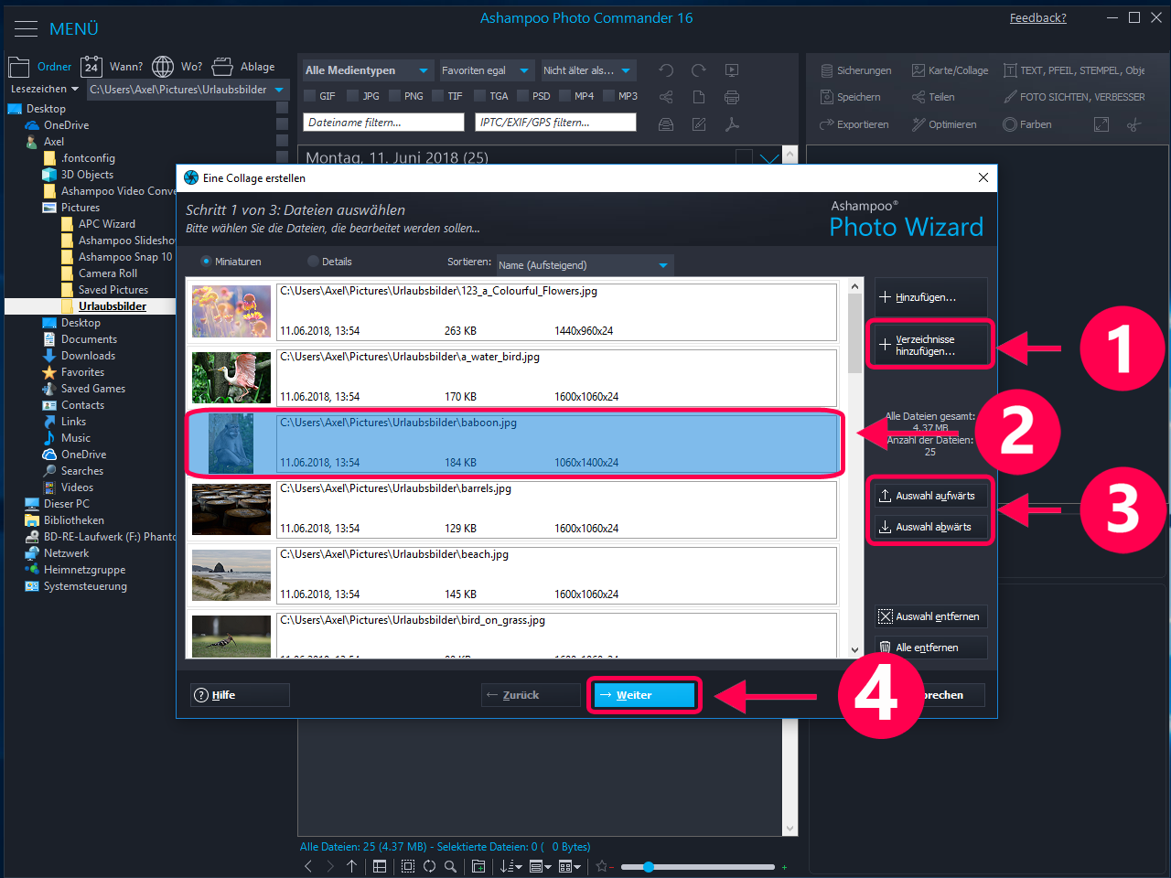Click the redo arrow icon
Image resolution: width=1171 pixels, height=878 pixels.
(699, 70)
